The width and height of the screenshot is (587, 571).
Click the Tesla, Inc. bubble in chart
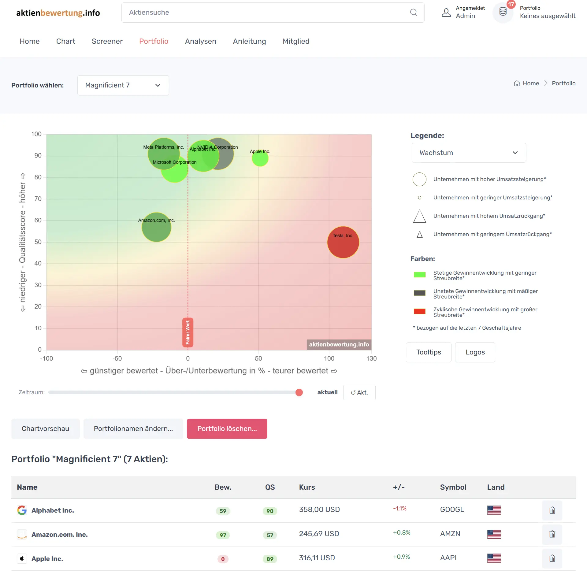(x=343, y=242)
